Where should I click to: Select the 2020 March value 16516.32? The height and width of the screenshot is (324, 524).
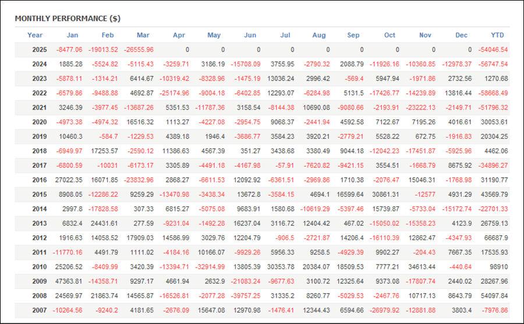pyautogui.click(x=140, y=122)
